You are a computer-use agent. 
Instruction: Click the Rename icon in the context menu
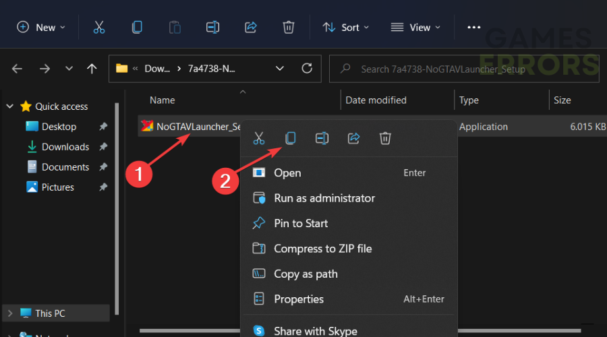click(x=322, y=138)
